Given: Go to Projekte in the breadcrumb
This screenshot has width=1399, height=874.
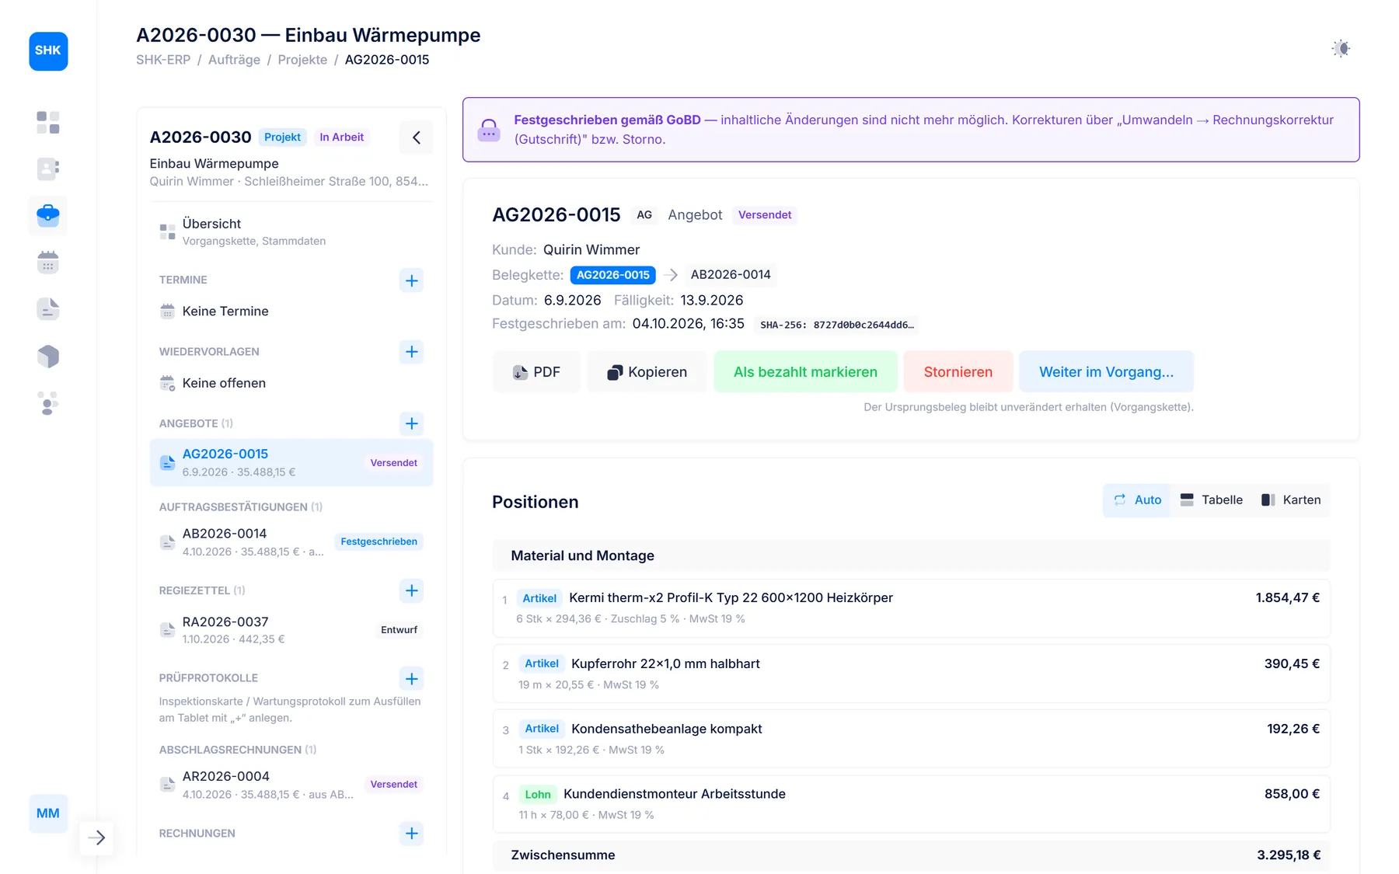Looking at the screenshot, I should tap(302, 60).
